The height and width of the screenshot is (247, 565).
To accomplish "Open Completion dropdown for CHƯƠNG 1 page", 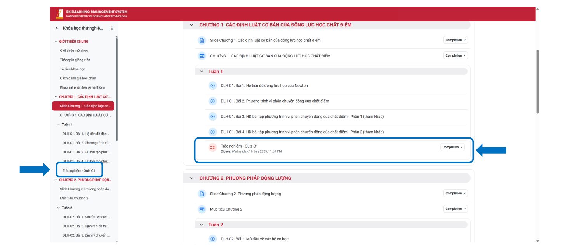I will (455, 56).
